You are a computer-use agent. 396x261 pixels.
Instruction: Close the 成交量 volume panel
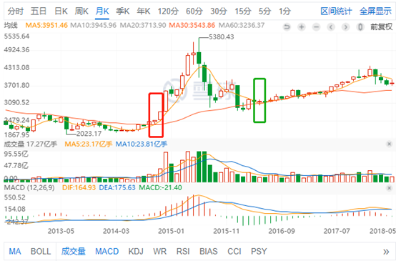(389, 144)
